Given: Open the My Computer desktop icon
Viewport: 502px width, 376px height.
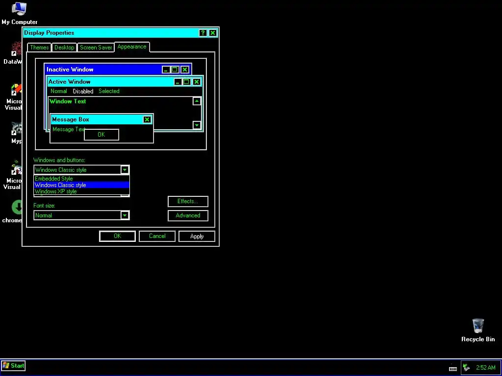Looking at the screenshot, I should 19,13.
